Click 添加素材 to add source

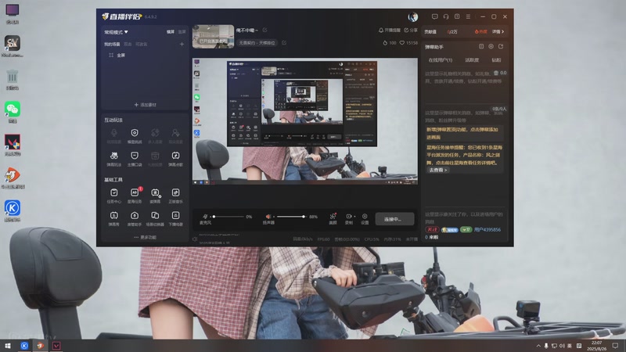pos(146,105)
